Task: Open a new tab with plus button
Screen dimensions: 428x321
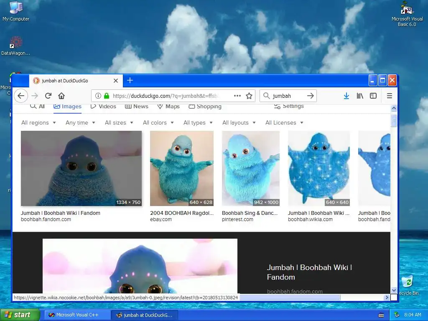Action: point(130,80)
